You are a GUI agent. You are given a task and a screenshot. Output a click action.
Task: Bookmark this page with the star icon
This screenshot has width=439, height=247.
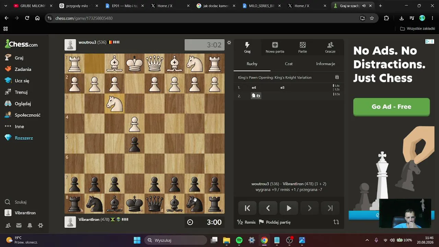click(372, 18)
